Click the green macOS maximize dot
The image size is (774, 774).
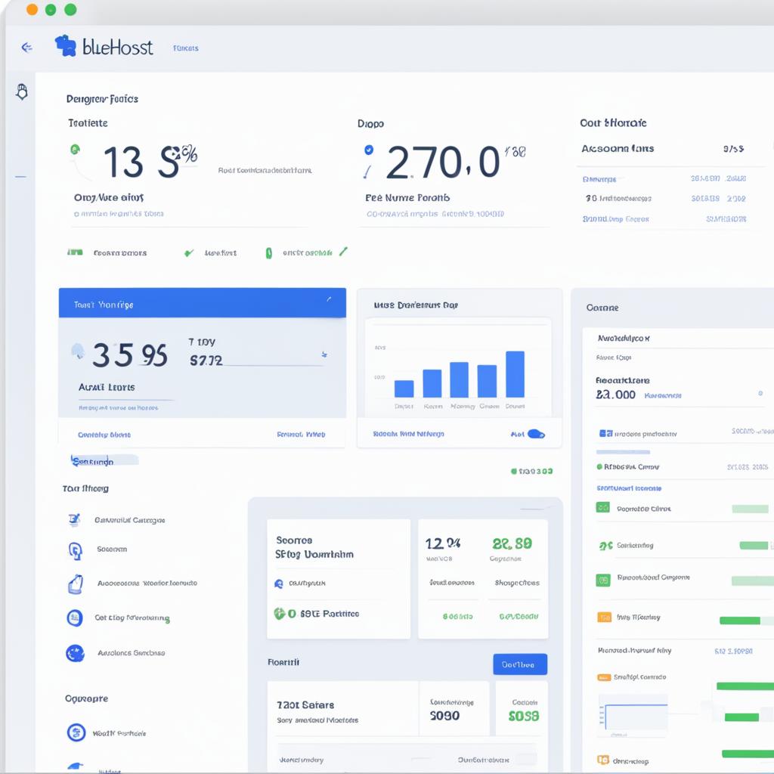click(x=70, y=9)
